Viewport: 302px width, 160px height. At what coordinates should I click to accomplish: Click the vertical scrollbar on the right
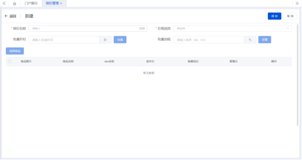[x=298, y=75]
